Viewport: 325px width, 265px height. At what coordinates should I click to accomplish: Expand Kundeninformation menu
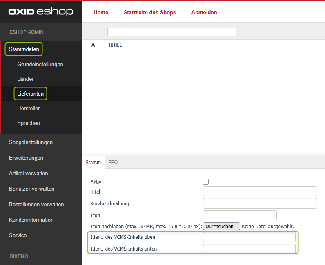pos(31,220)
